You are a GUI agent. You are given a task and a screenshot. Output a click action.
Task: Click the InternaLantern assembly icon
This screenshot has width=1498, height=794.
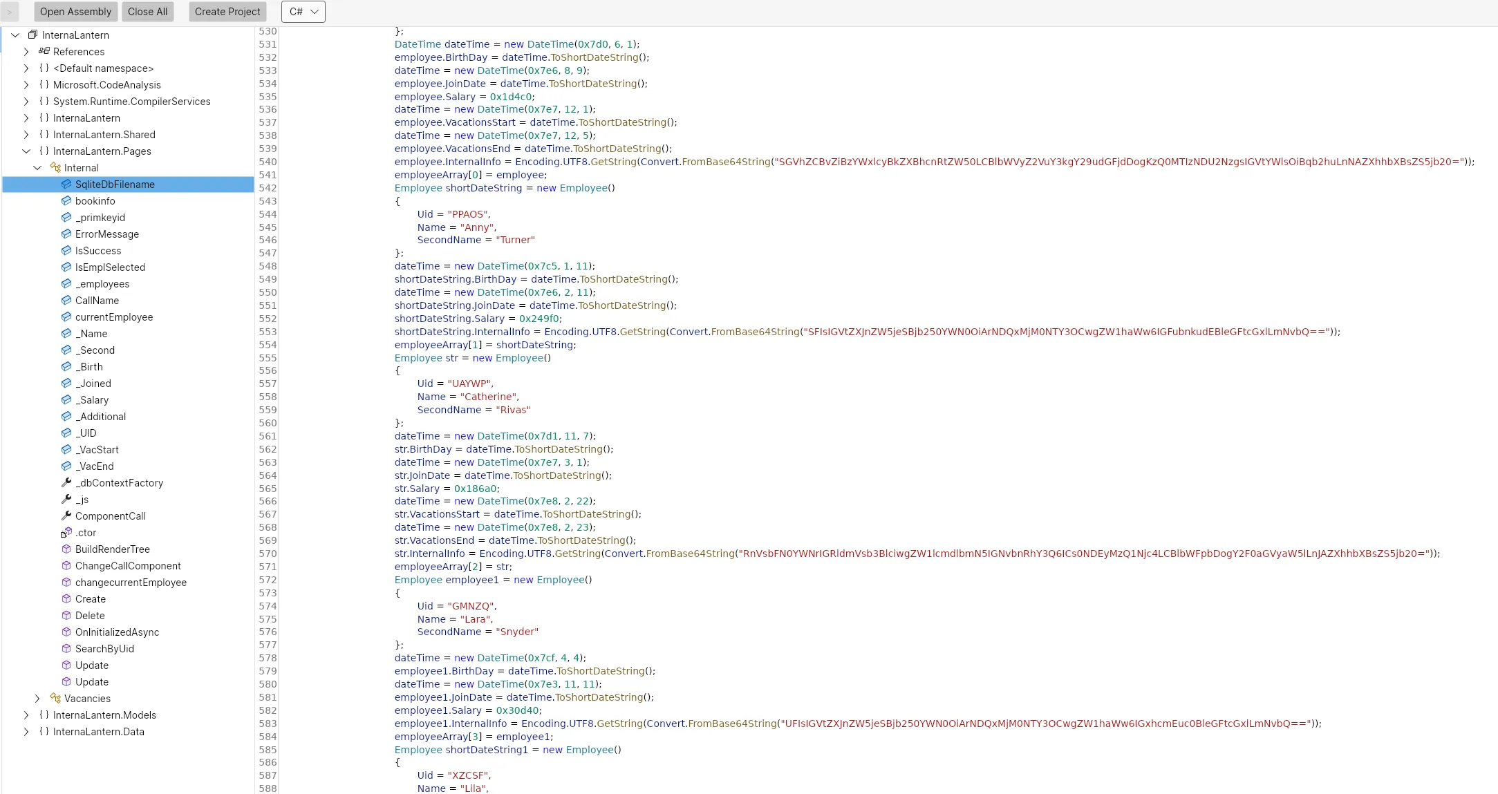[x=32, y=35]
